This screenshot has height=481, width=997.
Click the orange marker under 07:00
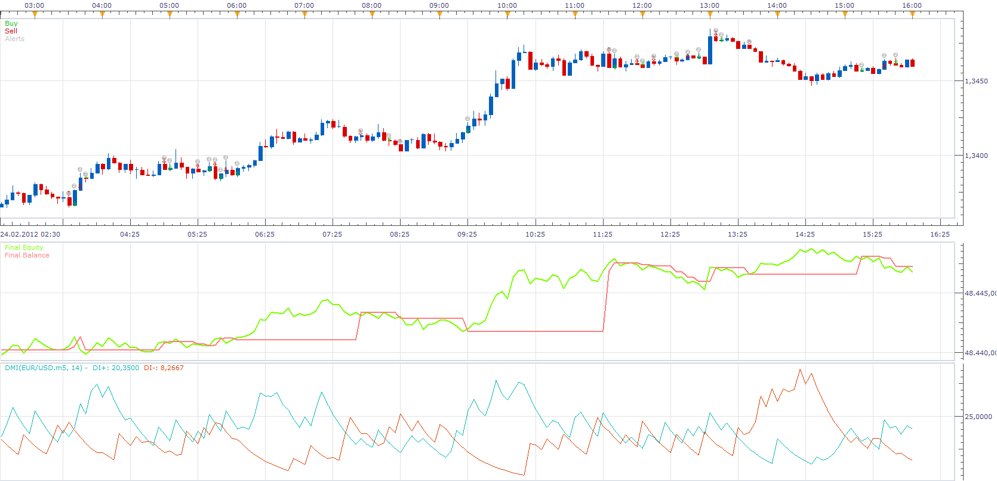pos(304,15)
